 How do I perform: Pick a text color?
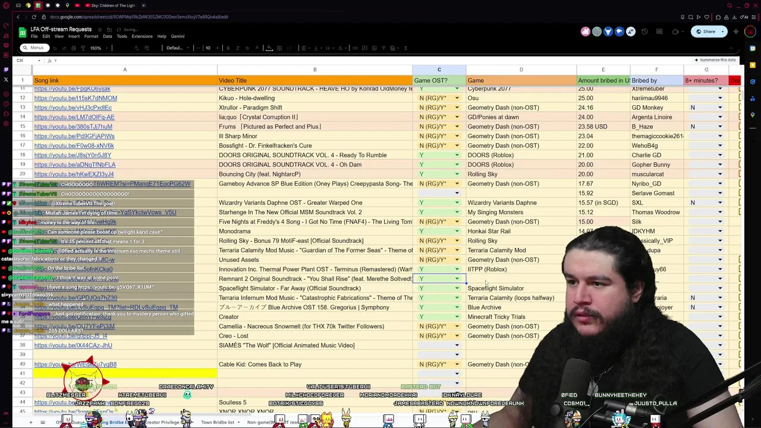[257, 48]
